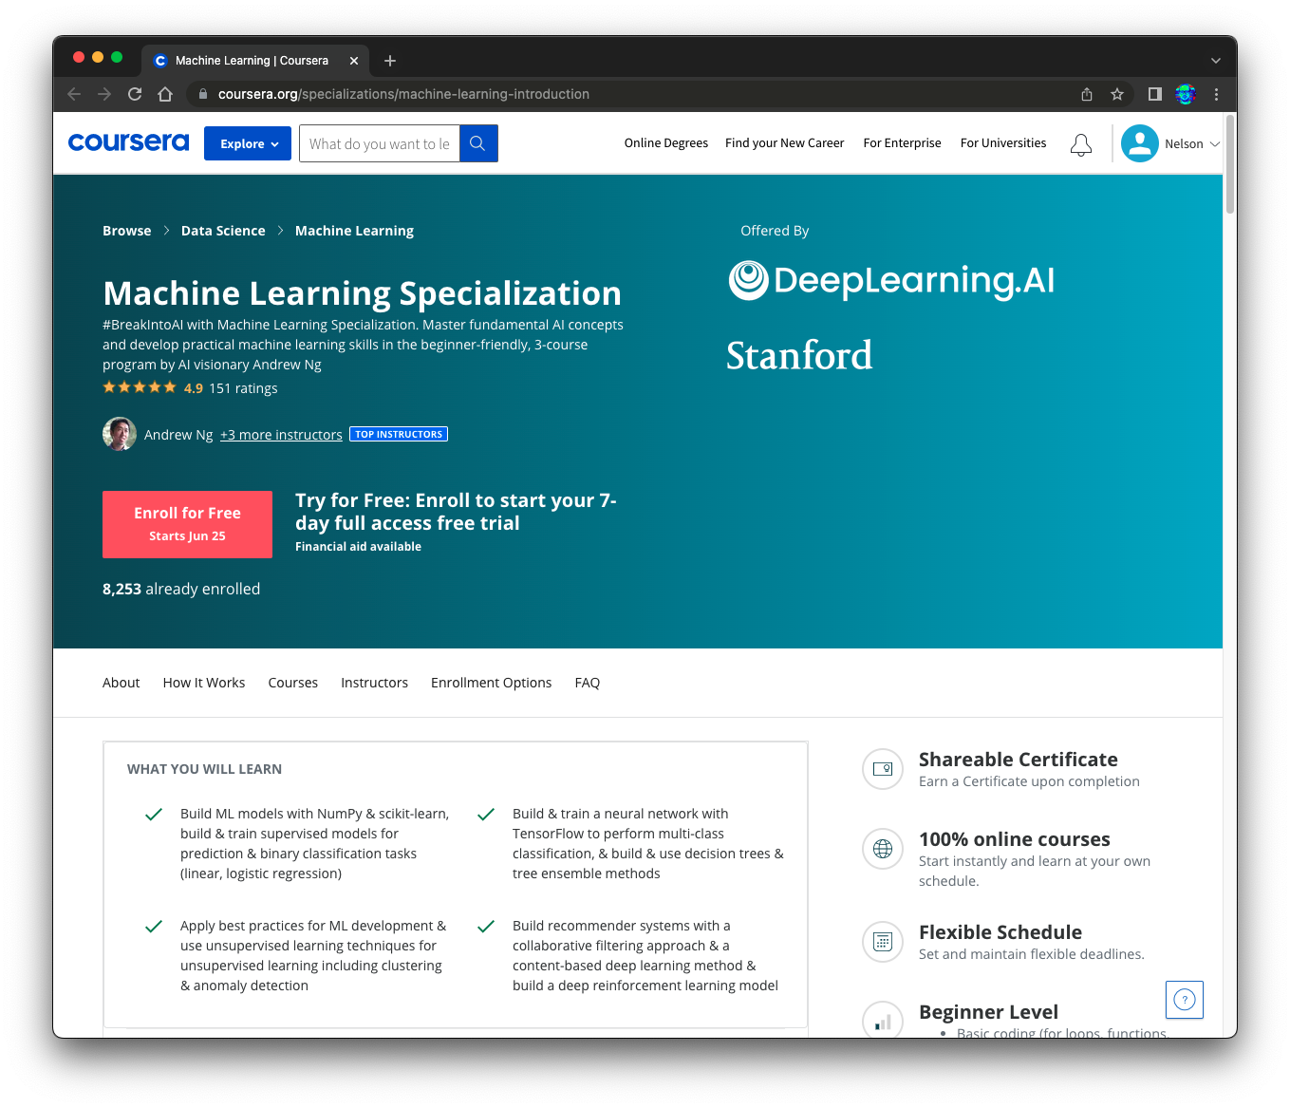The image size is (1290, 1108).
Task: Click the For Enterprise link
Action: (x=903, y=143)
